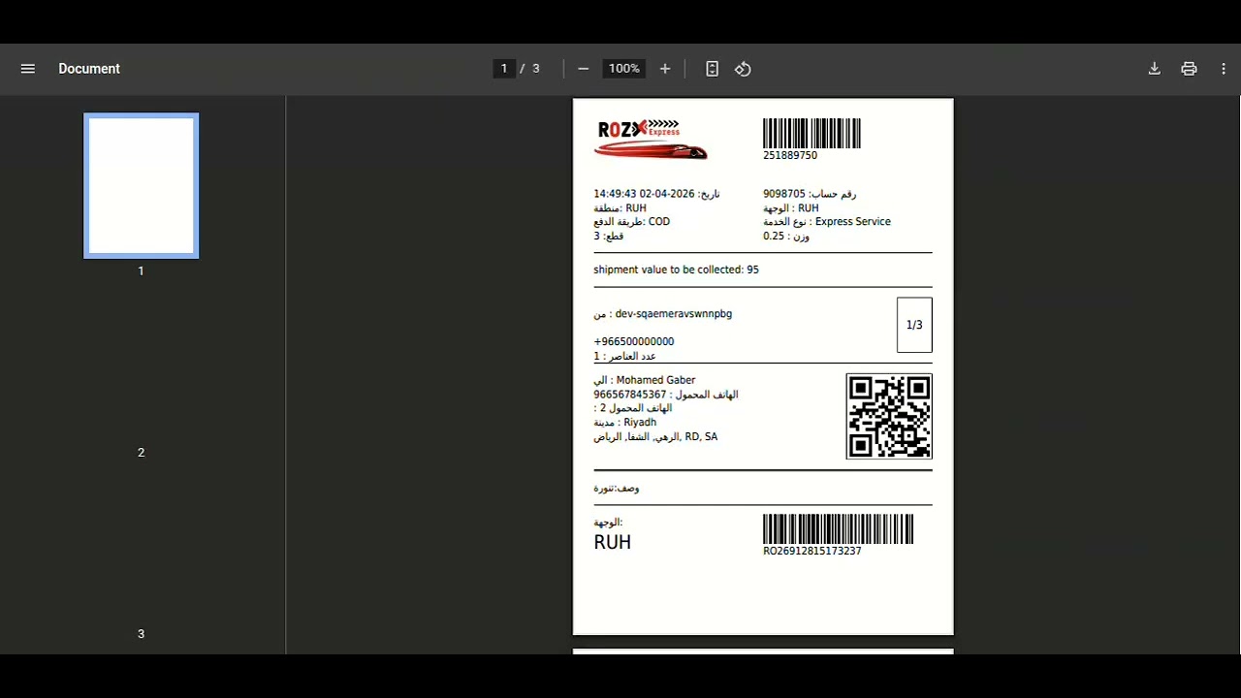Rotate the document counterclockwise

[x=743, y=69]
